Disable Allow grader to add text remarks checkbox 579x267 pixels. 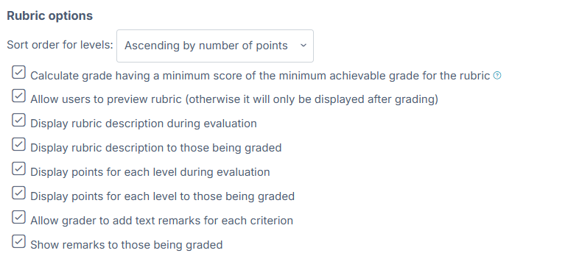(x=18, y=217)
